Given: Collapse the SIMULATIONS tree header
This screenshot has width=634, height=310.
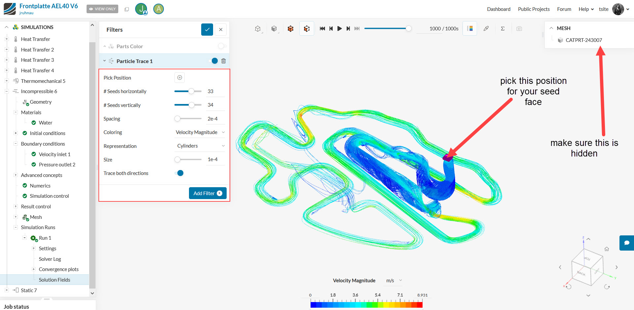Looking at the screenshot, I should click(7, 27).
